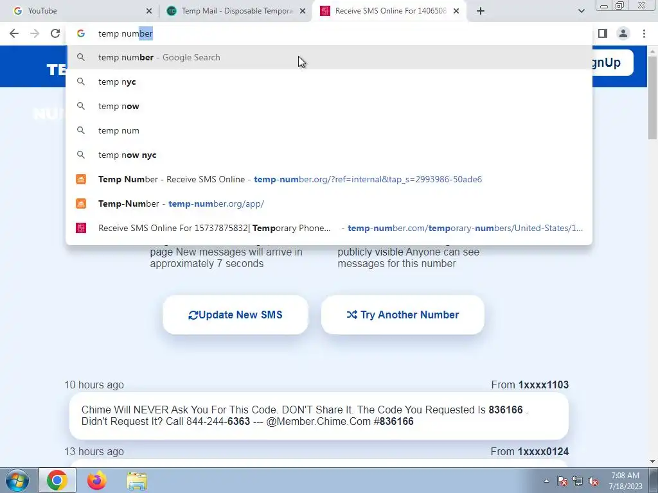This screenshot has width=658, height=493.
Task: Choose the 'temp now' suggestion
Action: point(329,106)
